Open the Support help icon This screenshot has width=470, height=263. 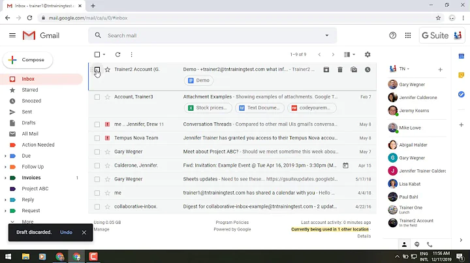pos(393,36)
